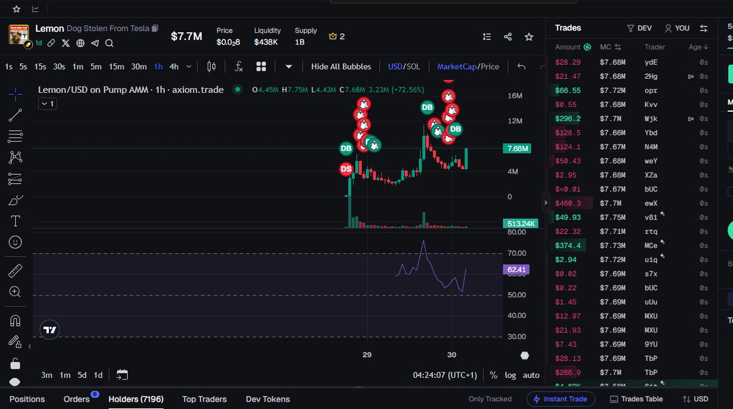Filter trades by YOU
733x409 pixels.
click(677, 28)
